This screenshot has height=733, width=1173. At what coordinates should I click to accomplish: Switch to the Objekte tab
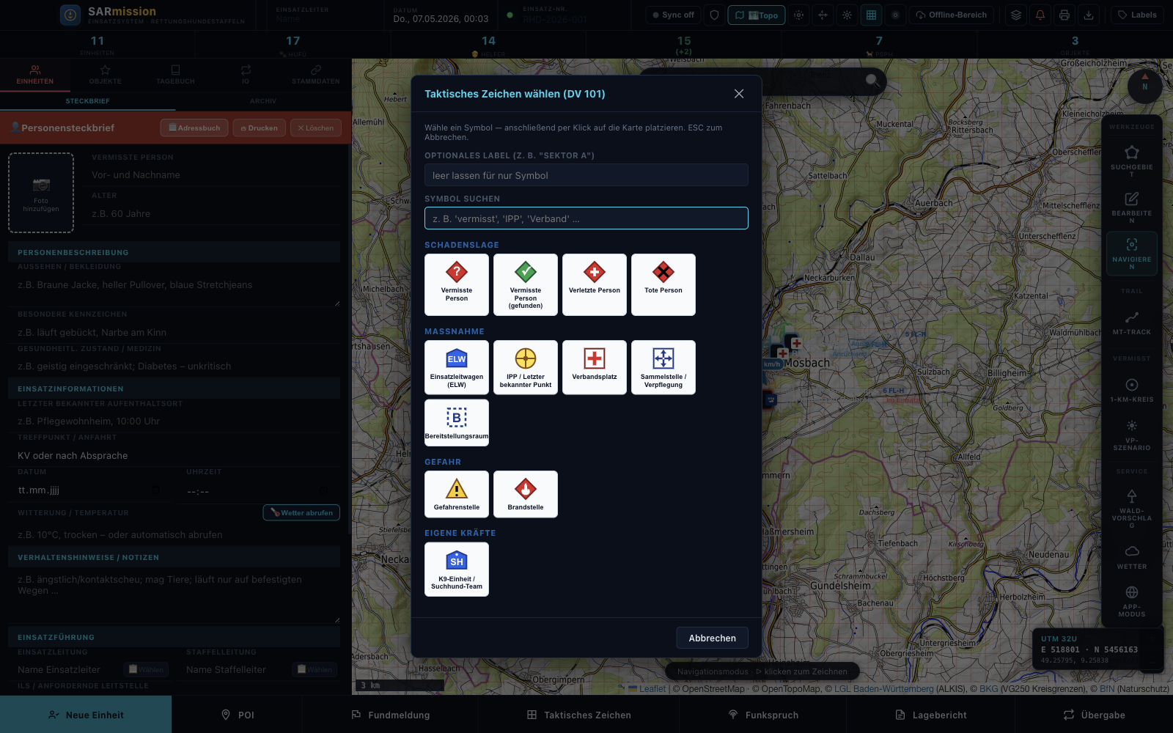(106, 75)
